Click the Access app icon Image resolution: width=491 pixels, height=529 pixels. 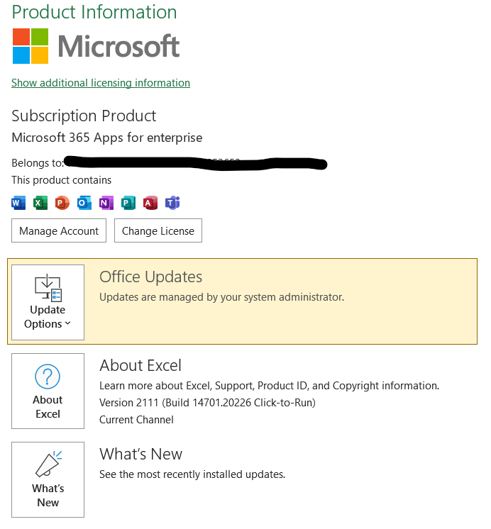pos(150,203)
